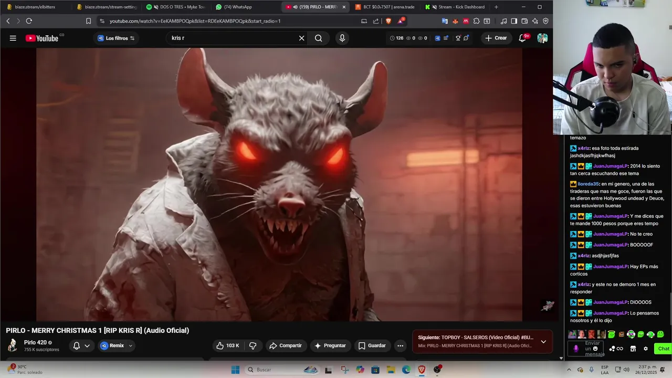
Task: Dislike the Pirlo video
Action: click(253, 345)
